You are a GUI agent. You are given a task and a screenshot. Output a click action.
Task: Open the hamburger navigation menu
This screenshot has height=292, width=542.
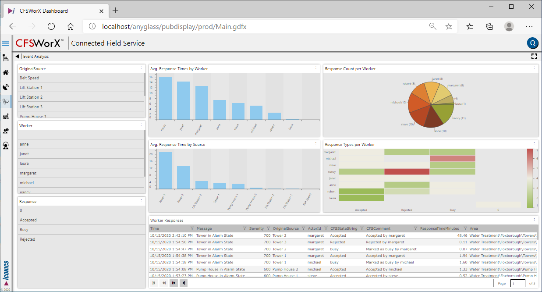pos(6,43)
